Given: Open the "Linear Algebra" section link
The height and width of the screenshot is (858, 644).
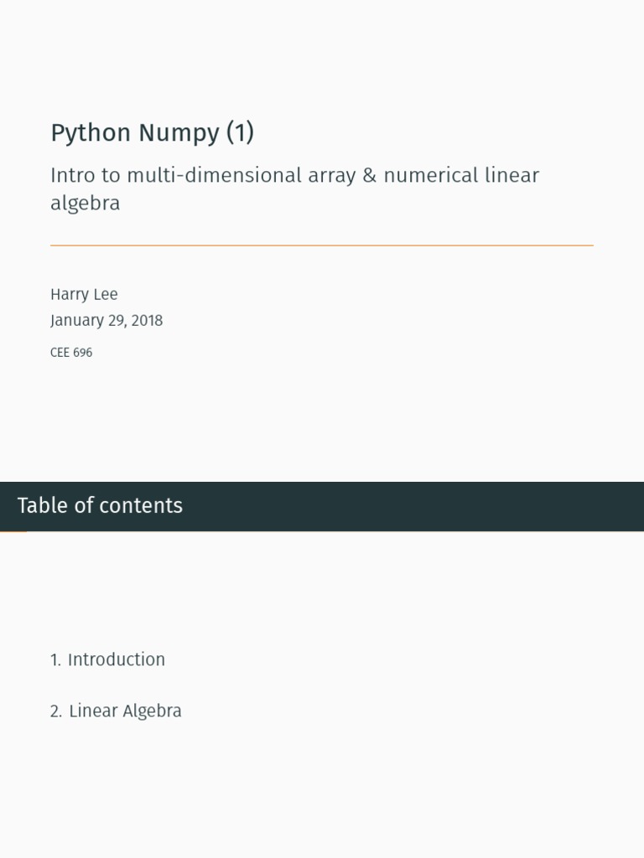Looking at the screenshot, I should pos(125,711).
